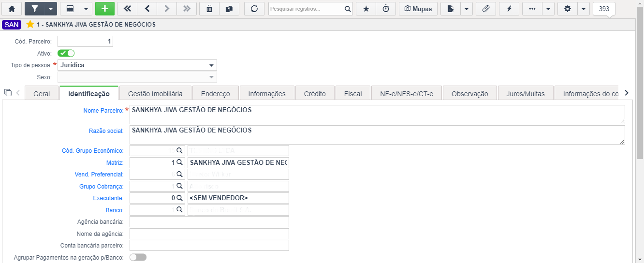Click the Conta bancária parceiro field
644x263 pixels.
pos(209,245)
